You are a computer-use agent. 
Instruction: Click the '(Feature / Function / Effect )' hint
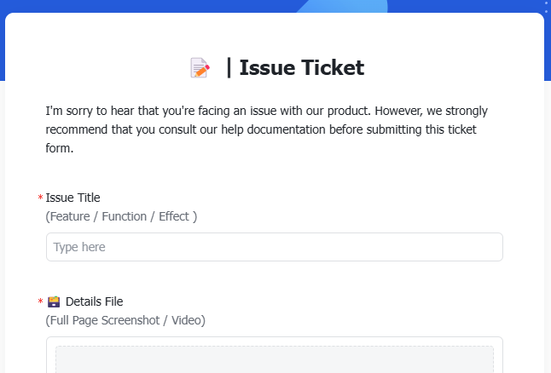121,216
